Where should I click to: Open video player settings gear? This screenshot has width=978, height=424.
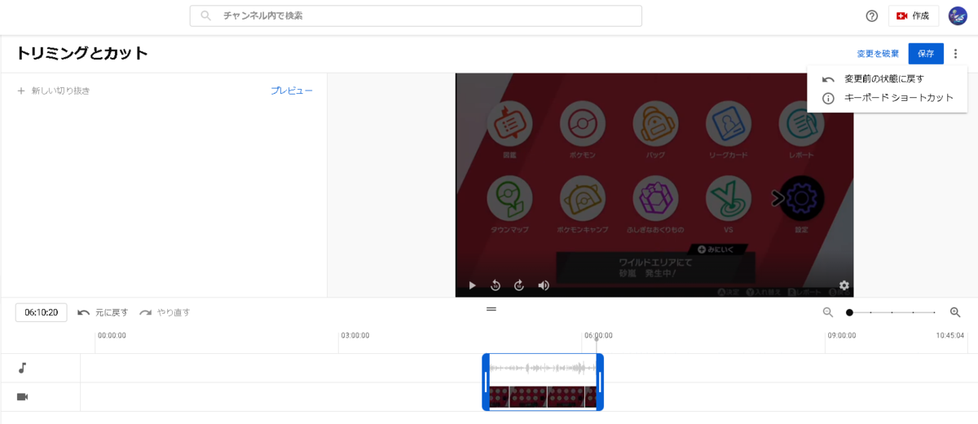844,285
